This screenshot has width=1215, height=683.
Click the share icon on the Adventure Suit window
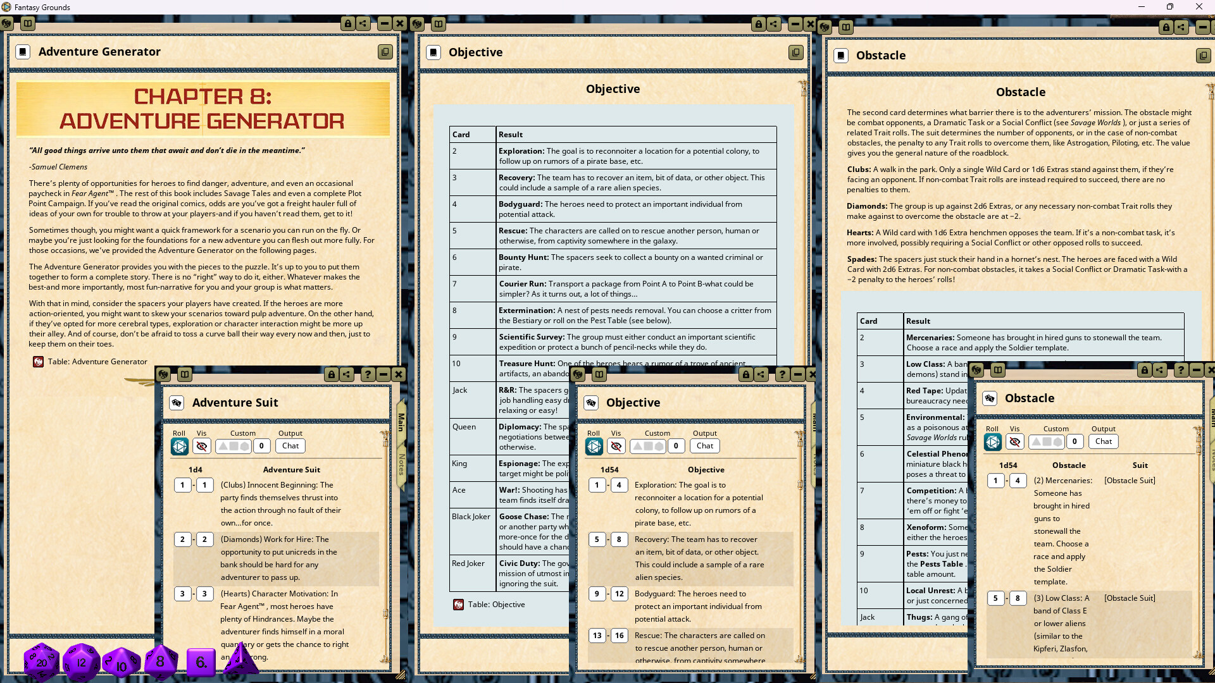[346, 374]
